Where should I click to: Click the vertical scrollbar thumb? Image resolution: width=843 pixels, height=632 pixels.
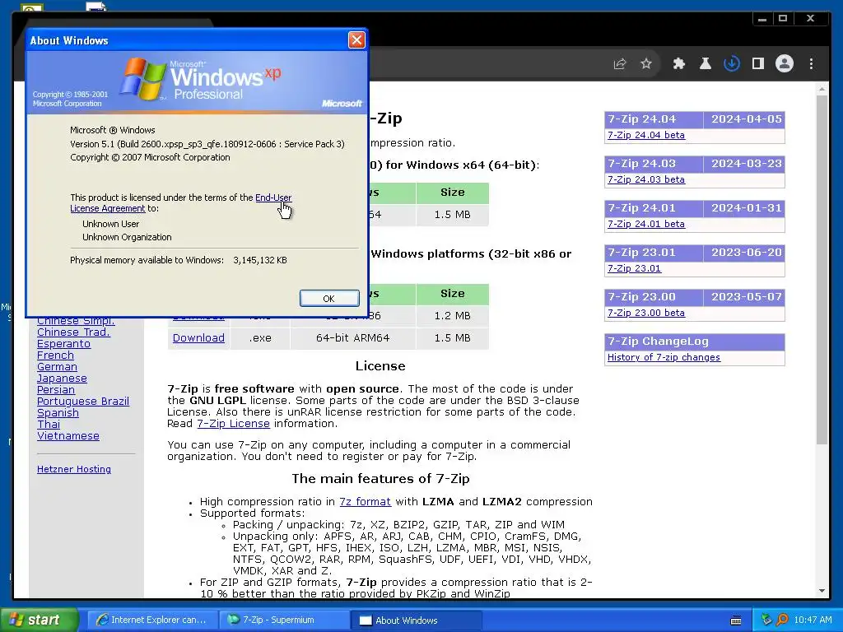click(822, 270)
